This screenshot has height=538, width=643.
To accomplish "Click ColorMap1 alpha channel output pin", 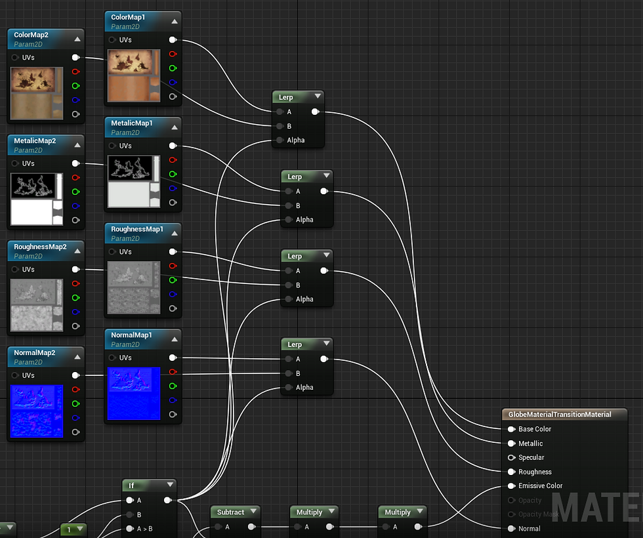I will point(173,96).
